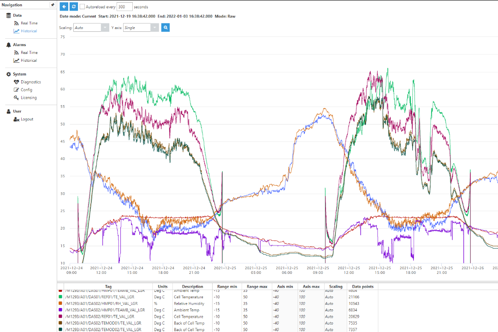The height and width of the screenshot is (332, 498).
Task: Click the orange swatch for Relative Humidity
Action: [x=60, y=303]
